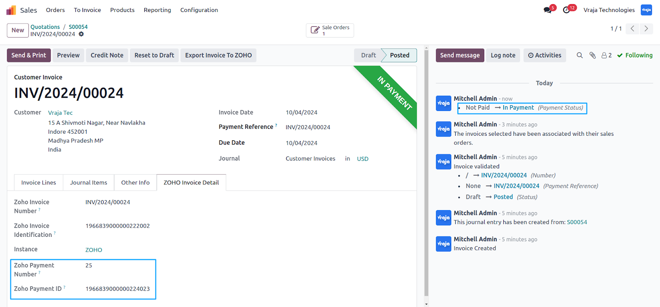Select ZOHO Invoice Detail tab
The height and width of the screenshot is (307, 660).
[x=191, y=182]
